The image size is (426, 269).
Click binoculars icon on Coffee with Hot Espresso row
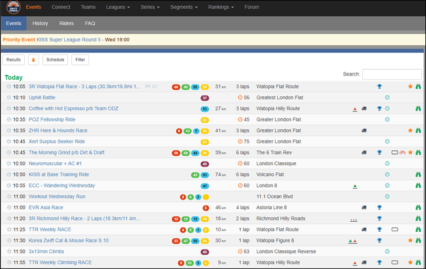(x=418, y=109)
